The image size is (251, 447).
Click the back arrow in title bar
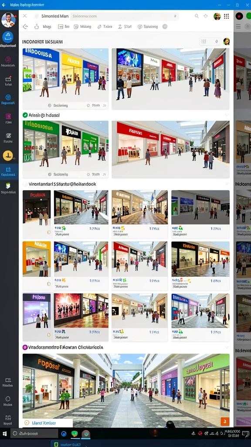click(x=3, y=5)
